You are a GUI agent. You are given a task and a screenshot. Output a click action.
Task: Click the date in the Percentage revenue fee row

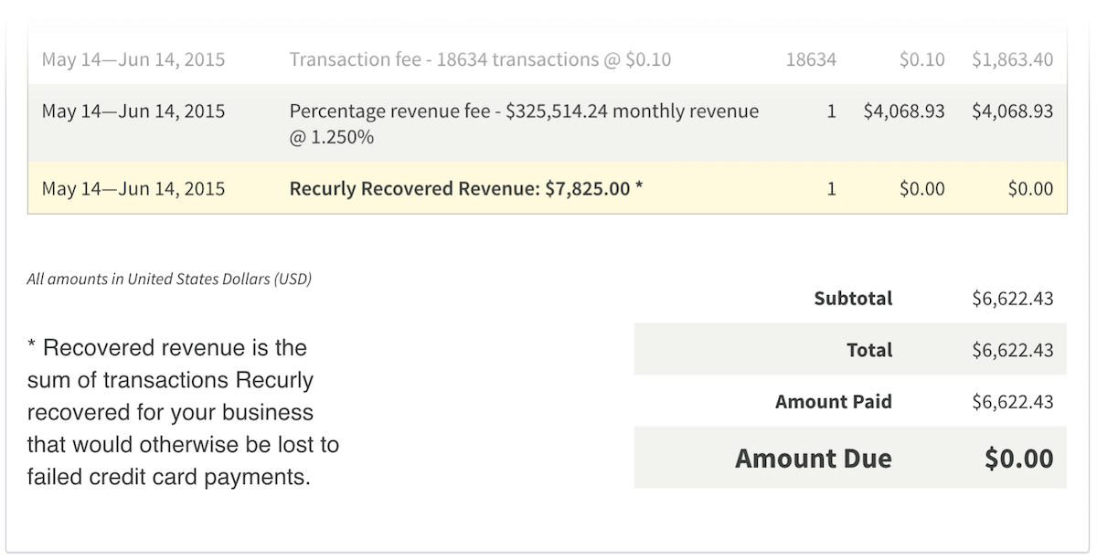[x=133, y=111]
